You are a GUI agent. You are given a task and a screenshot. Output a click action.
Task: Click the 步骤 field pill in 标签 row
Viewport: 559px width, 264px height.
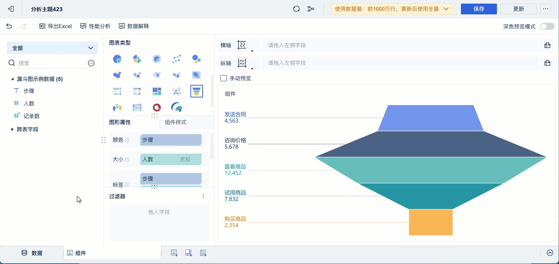(x=171, y=179)
